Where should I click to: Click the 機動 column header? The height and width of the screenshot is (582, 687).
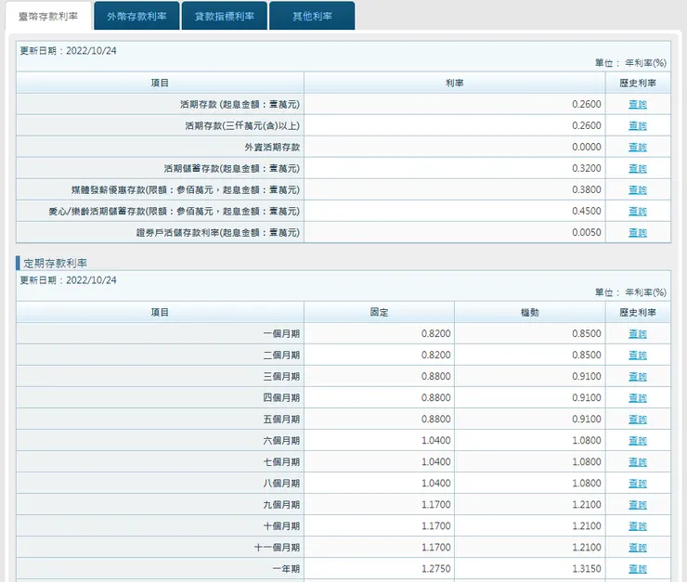click(530, 312)
